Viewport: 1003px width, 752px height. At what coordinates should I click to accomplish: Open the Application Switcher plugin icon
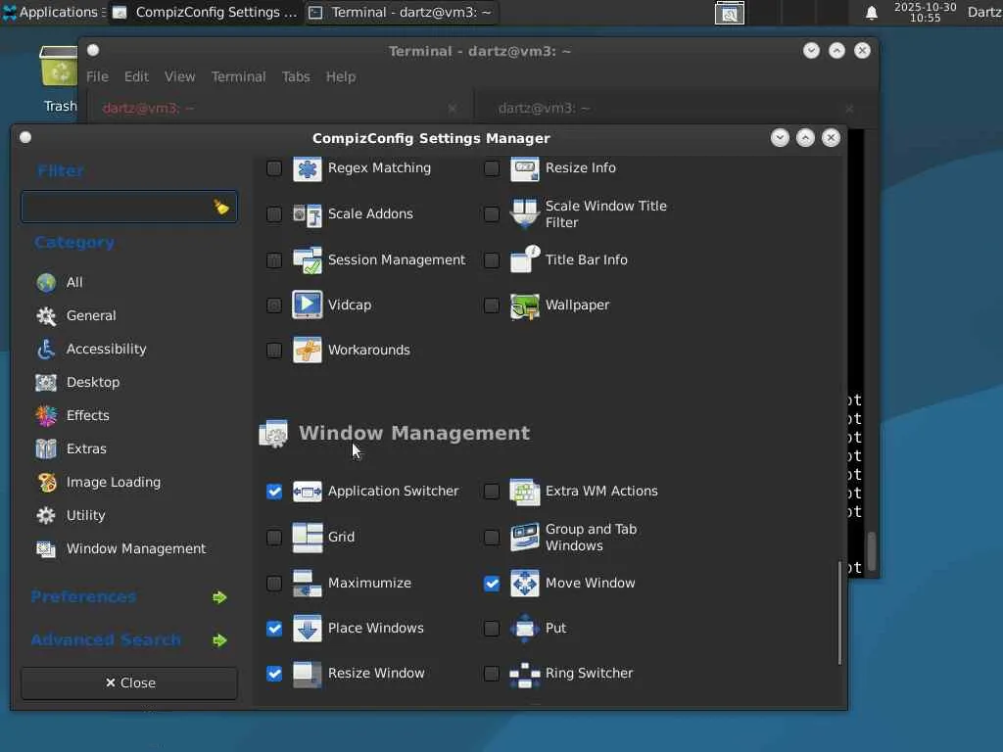[x=307, y=492]
